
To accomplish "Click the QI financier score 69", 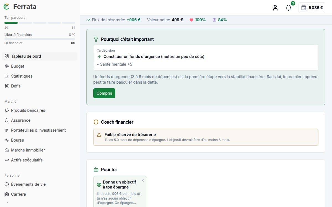I will pos(73,43).
